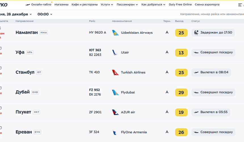Click the AZUR air logo icon
The image size is (244, 142).
[115, 112]
